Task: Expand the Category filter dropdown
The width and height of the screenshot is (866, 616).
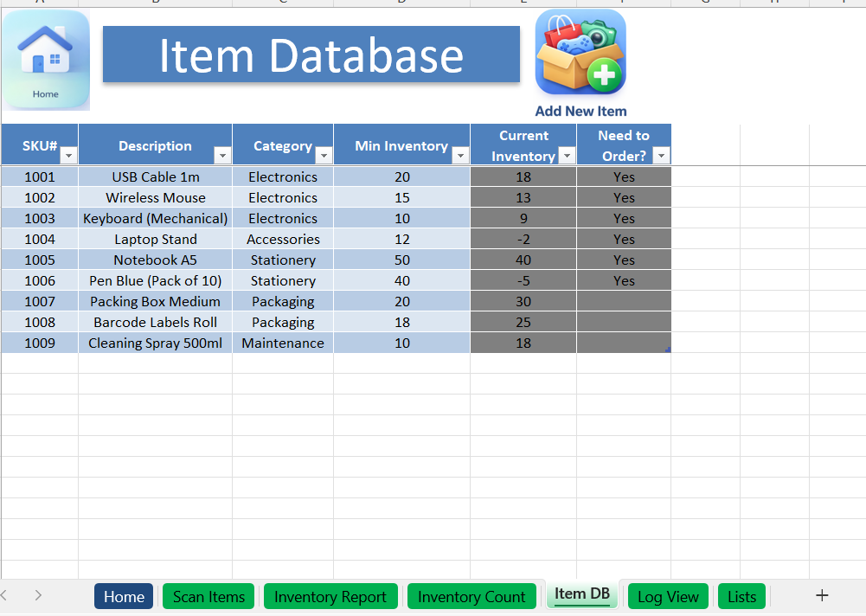Action: point(324,156)
